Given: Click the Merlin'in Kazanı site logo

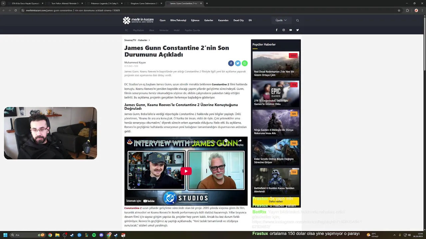Looking at the screenshot, I should (138, 20).
